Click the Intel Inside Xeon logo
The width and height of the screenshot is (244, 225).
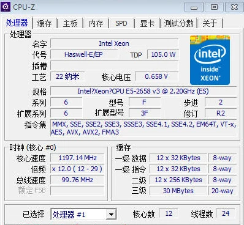click(210, 60)
